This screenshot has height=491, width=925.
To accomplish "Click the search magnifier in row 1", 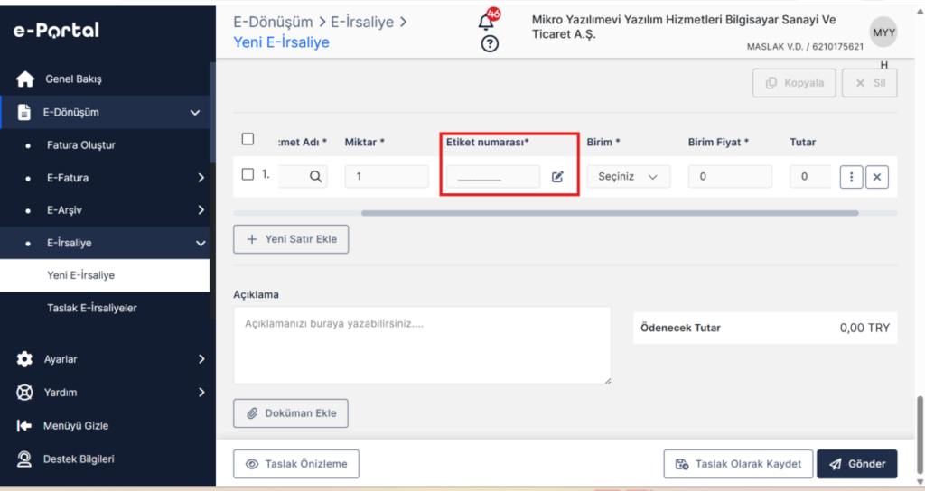I will tap(315, 176).
